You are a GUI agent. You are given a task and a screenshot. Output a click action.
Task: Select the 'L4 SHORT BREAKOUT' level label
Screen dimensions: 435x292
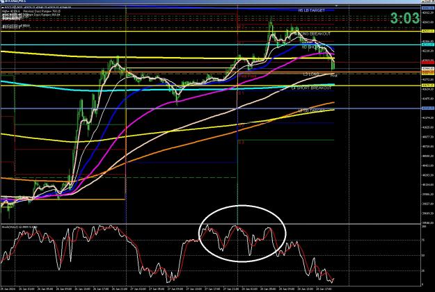click(x=312, y=88)
